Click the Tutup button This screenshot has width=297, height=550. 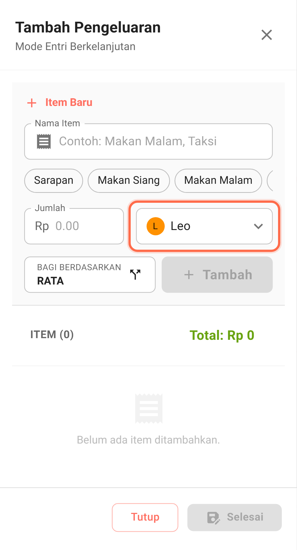[x=145, y=517]
